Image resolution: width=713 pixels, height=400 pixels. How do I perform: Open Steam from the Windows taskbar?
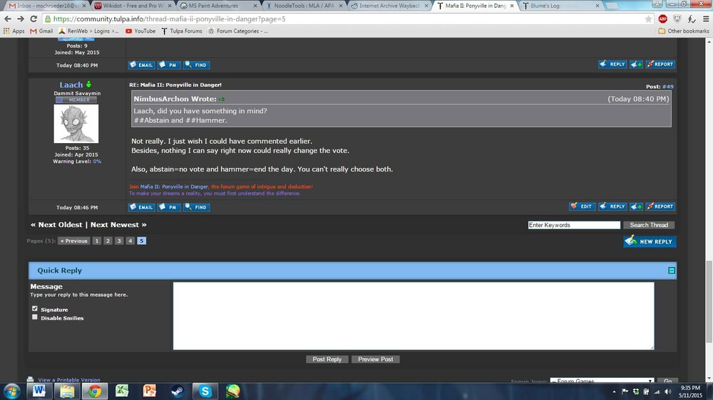(177, 391)
